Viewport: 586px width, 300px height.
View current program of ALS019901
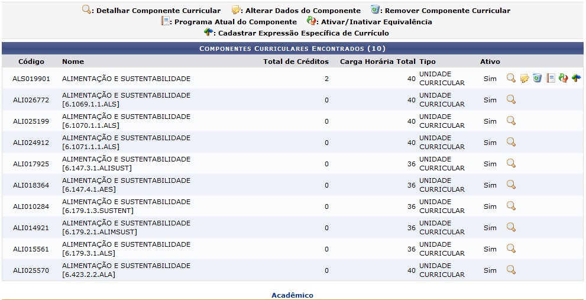(551, 78)
